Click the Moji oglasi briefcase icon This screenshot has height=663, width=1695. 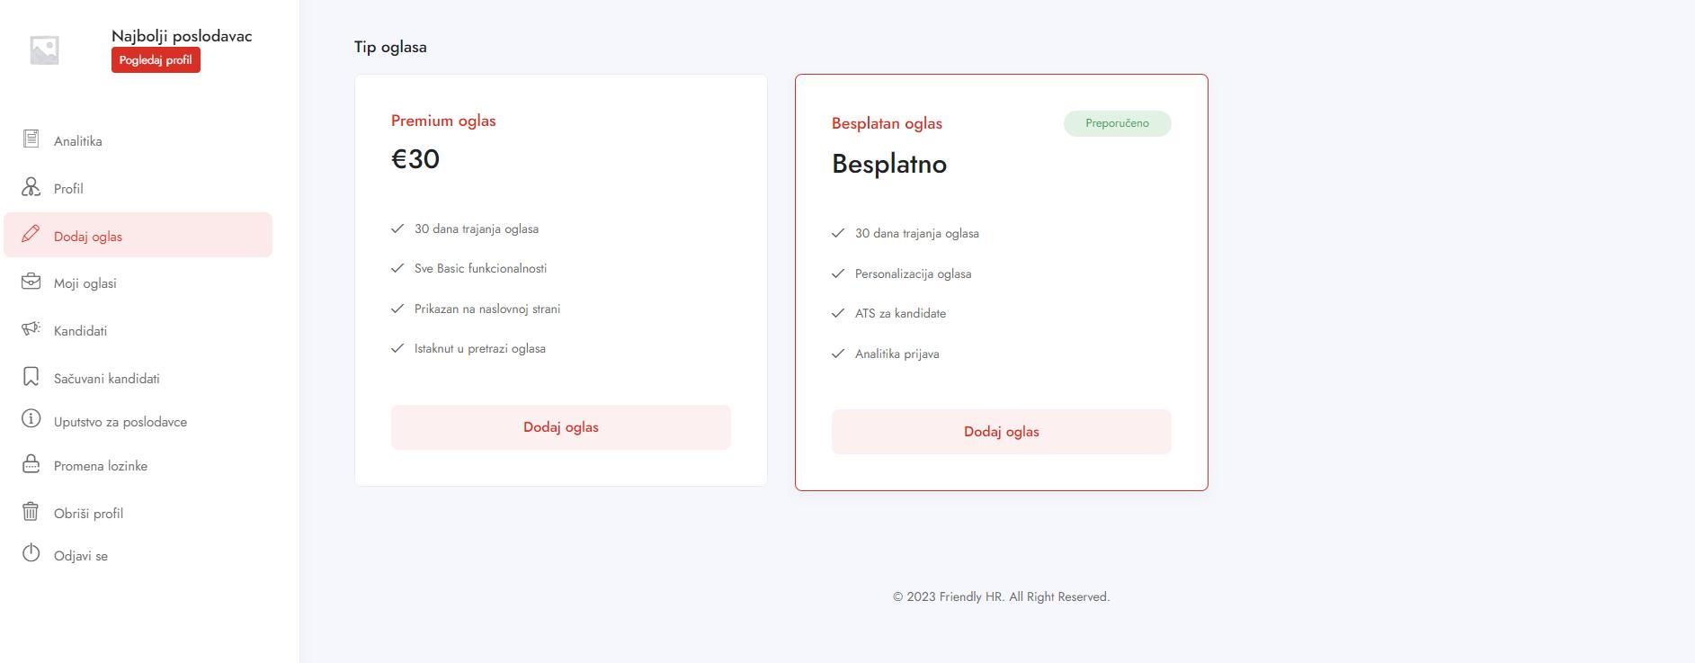[31, 282]
